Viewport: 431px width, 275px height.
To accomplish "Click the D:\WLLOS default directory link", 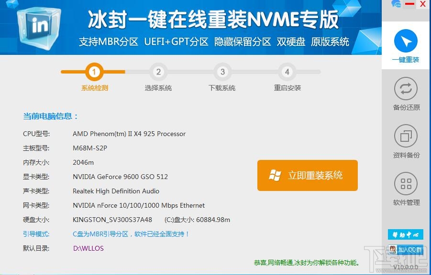I will point(88,248).
